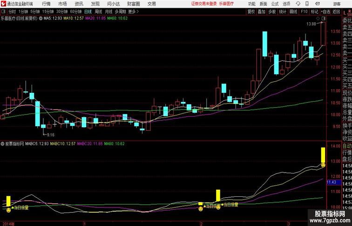The image size is (352, 226).
Task: Select the 日线 daily tab
Action: point(88,12)
